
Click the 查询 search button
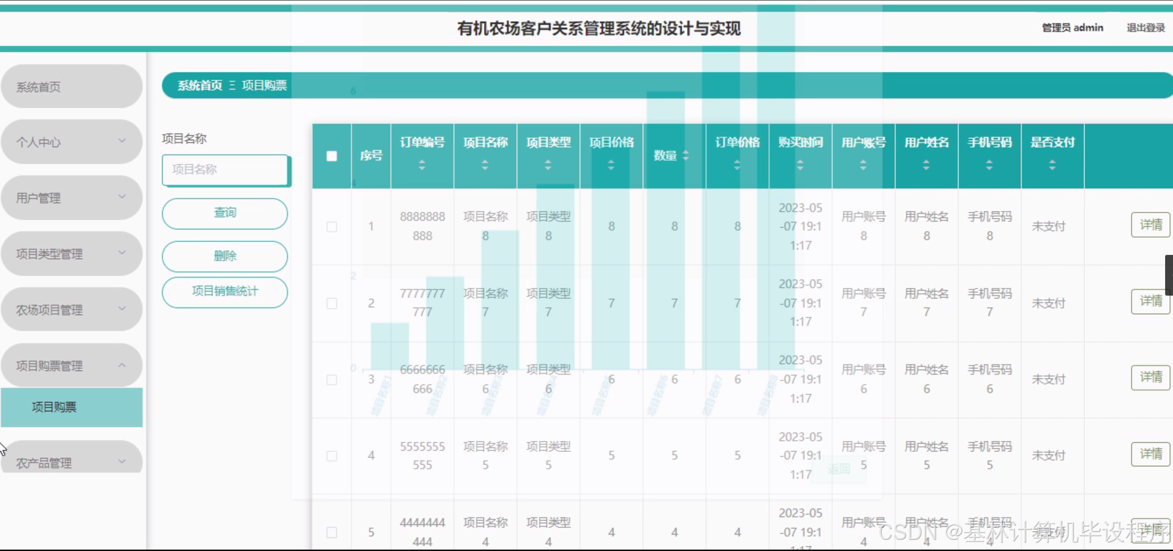225,213
